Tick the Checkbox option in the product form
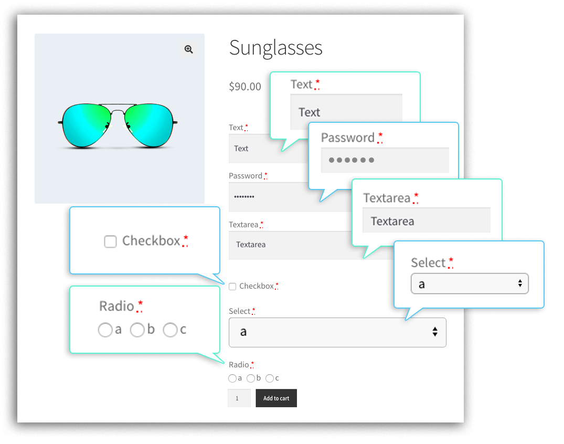564x444 pixels. pos(232,287)
